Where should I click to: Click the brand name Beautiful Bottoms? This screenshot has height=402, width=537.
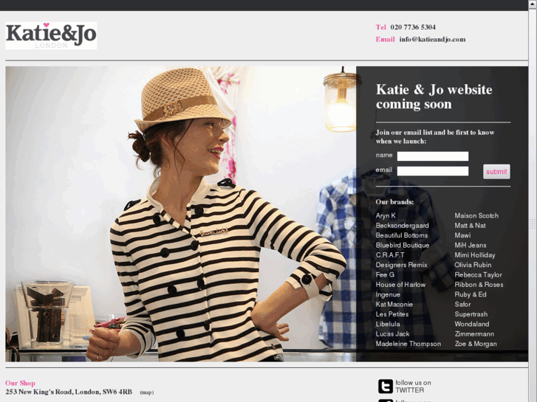tap(401, 235)
